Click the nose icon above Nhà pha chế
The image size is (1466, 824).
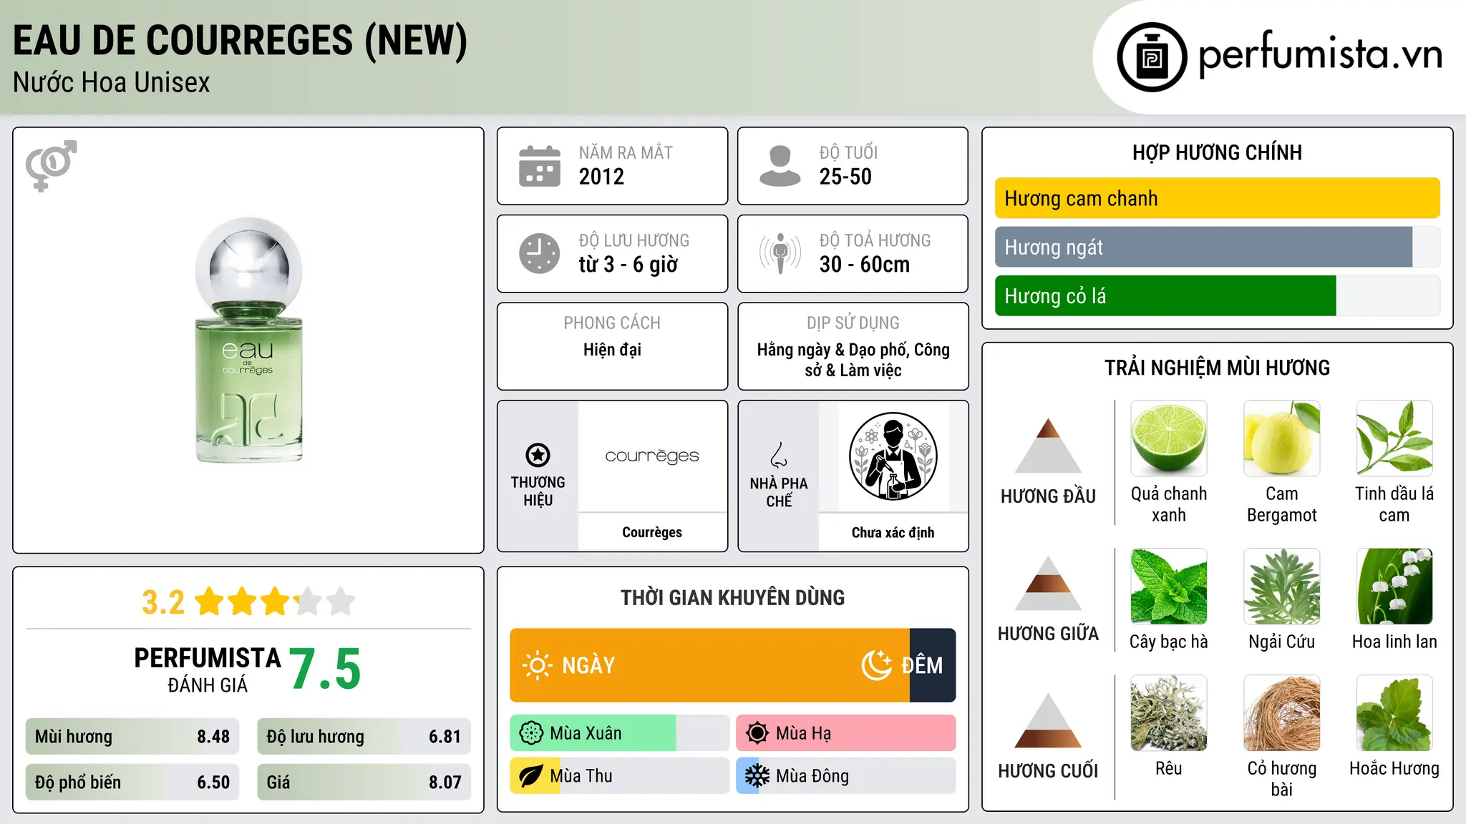(779, 455)
